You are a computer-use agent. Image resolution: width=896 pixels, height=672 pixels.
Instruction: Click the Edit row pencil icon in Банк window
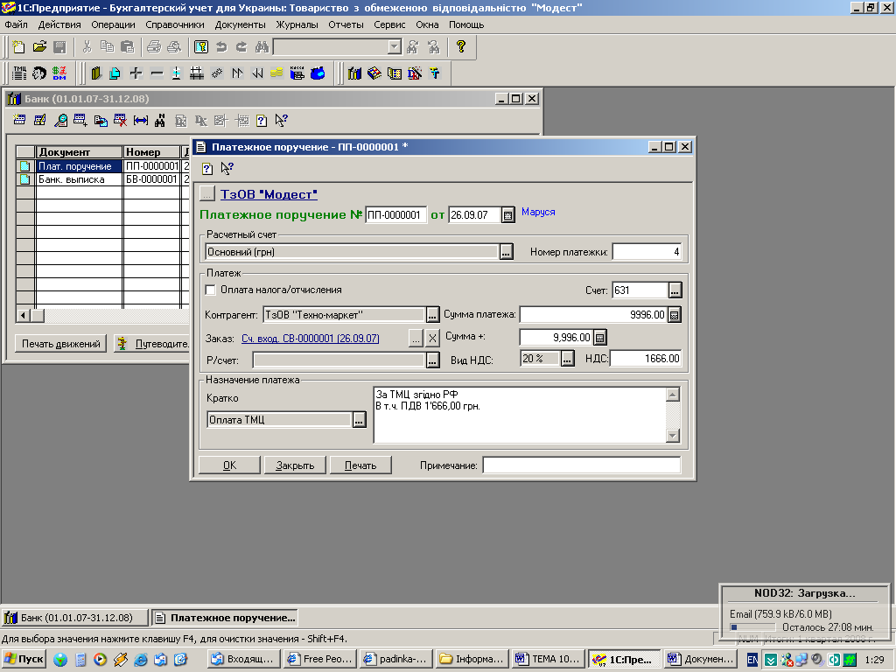(40, 120)
